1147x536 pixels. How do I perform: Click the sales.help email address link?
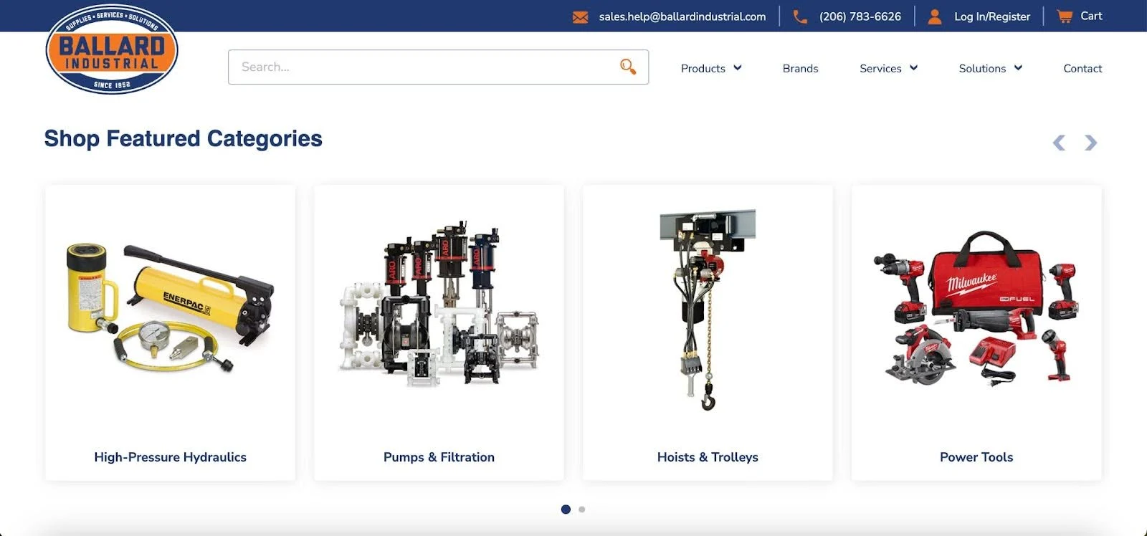pyautogui.click(x=682, y=16)
